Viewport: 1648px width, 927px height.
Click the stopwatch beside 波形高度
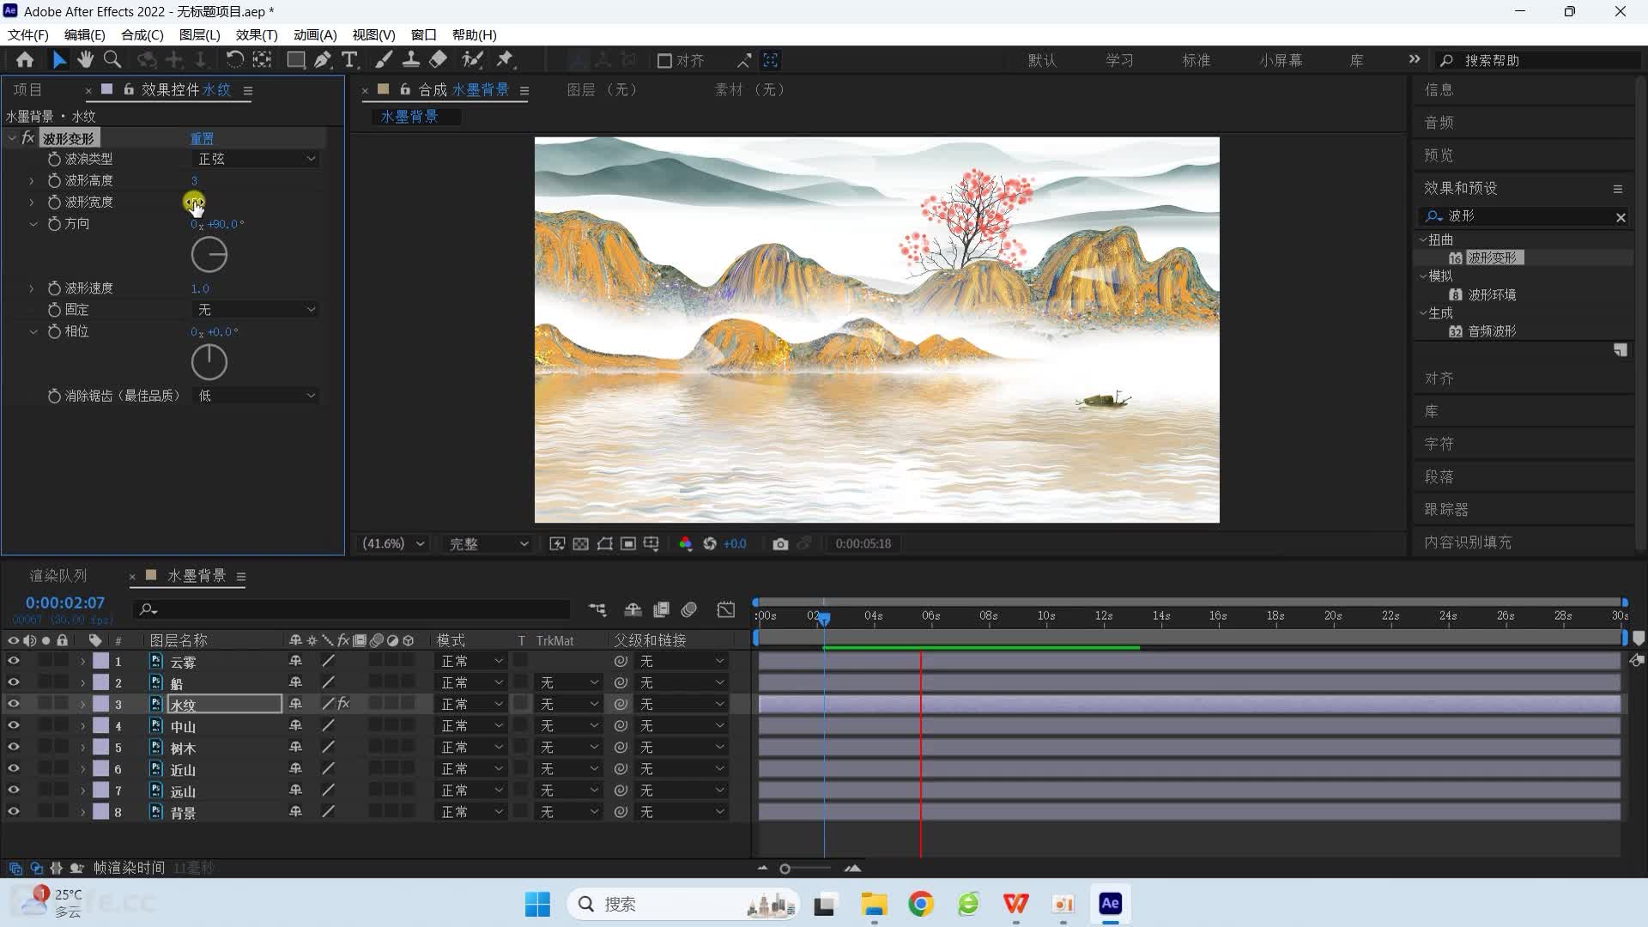(x=54, y=181)
